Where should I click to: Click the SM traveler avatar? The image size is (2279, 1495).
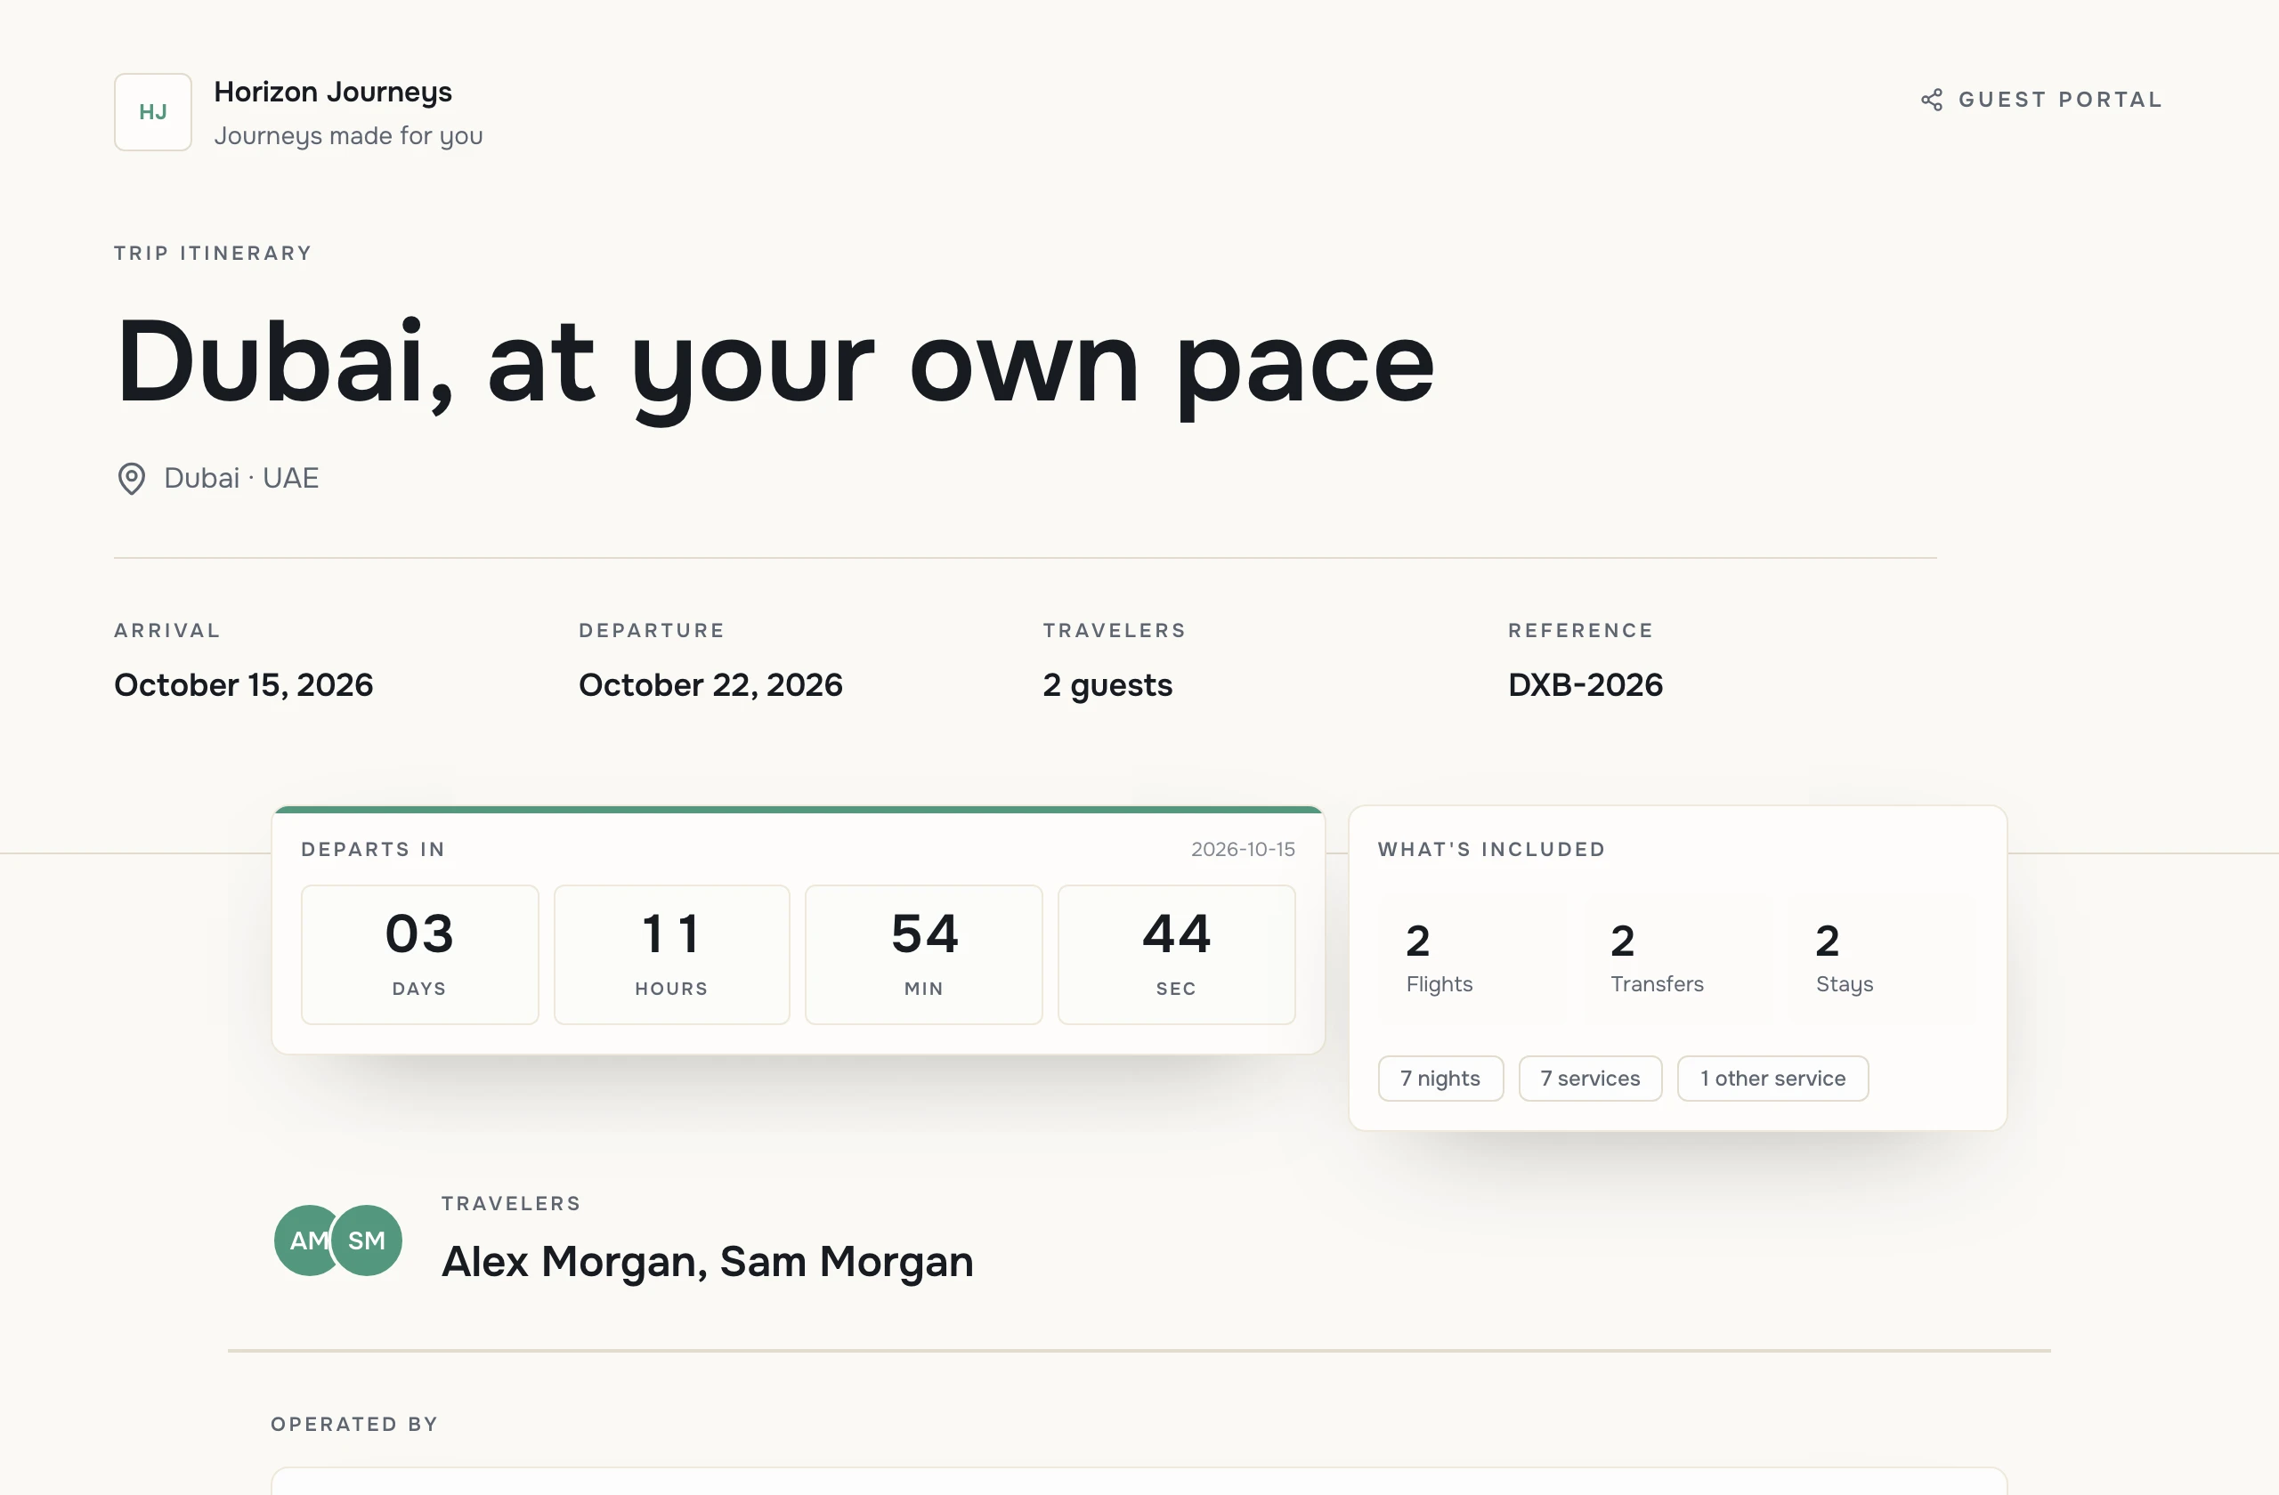tap(367, 1240)
